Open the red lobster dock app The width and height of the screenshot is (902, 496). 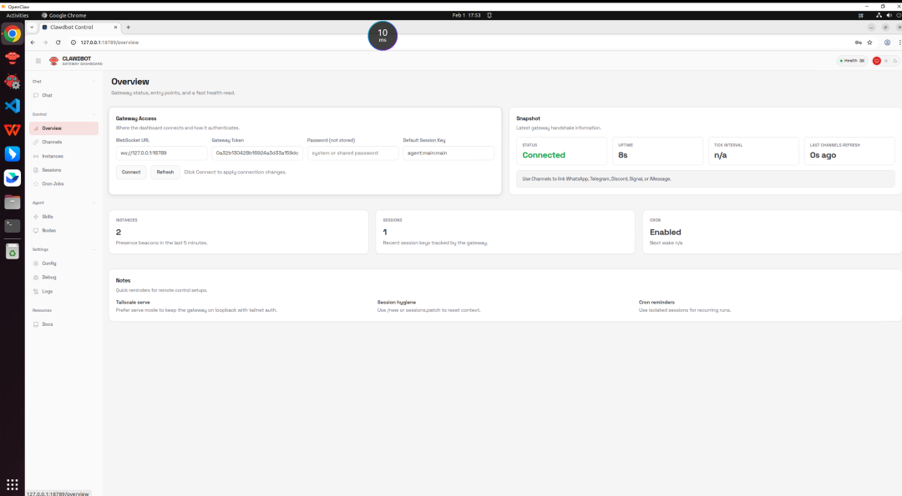12,58
